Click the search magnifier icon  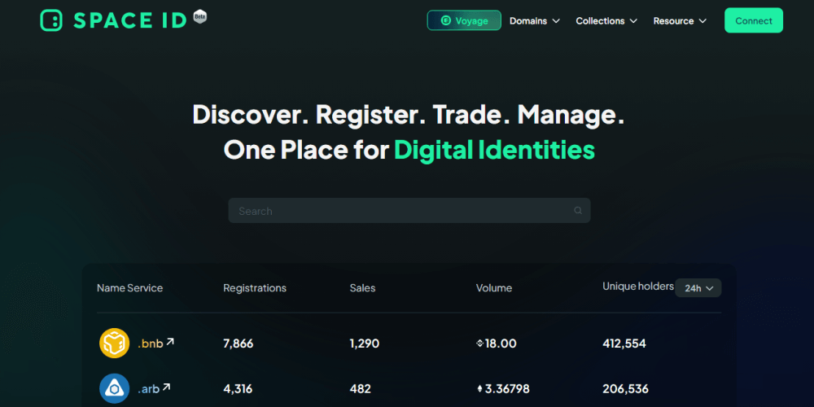(578, 210)
